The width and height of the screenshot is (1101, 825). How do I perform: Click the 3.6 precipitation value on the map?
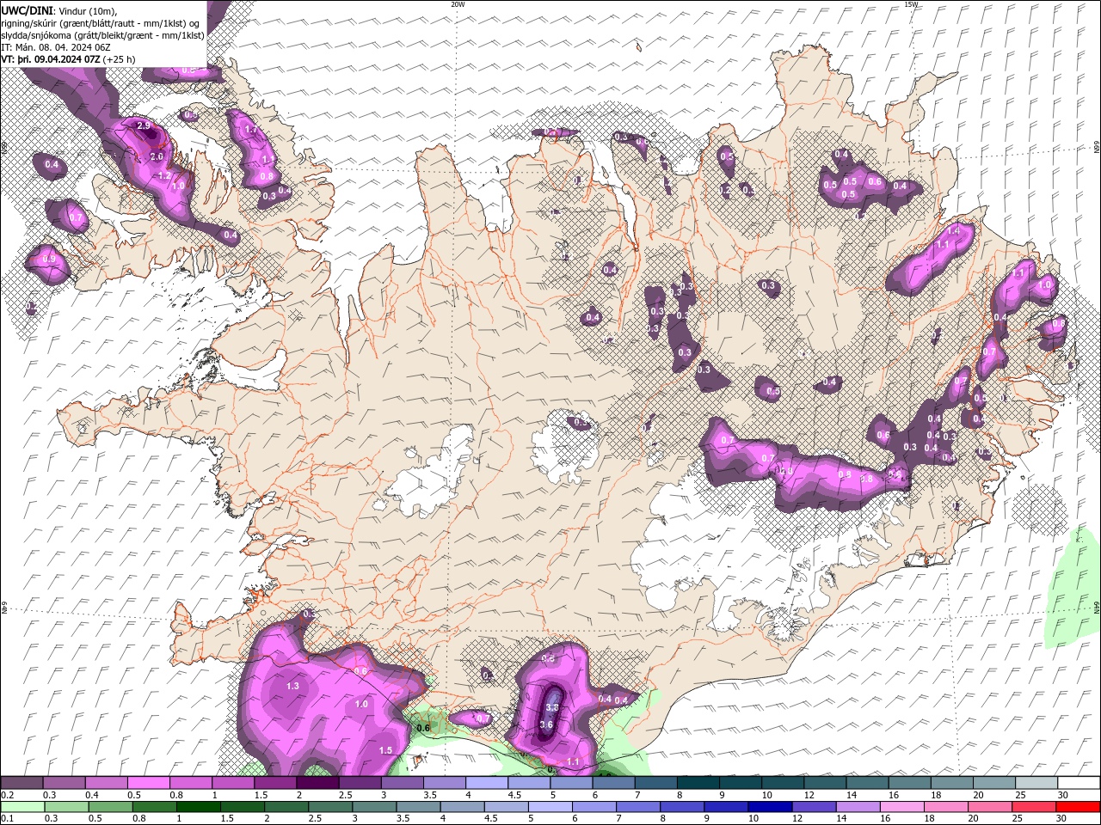(546, 724)
